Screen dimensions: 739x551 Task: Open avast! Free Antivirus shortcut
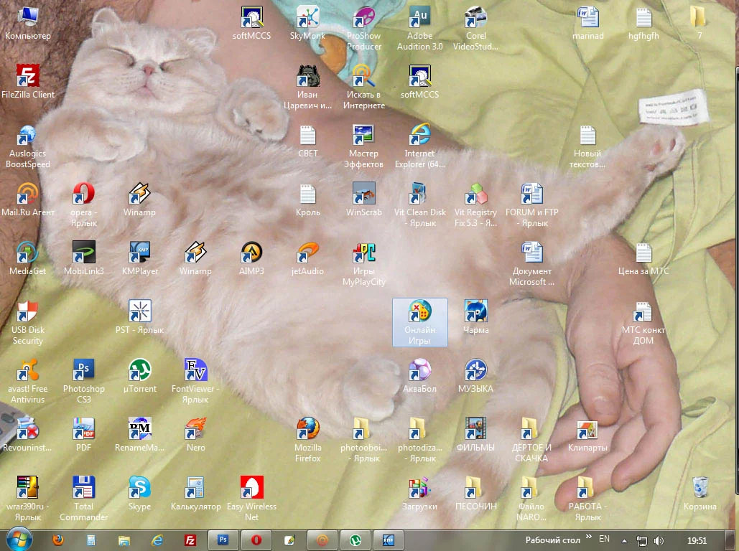click(28, 382)
